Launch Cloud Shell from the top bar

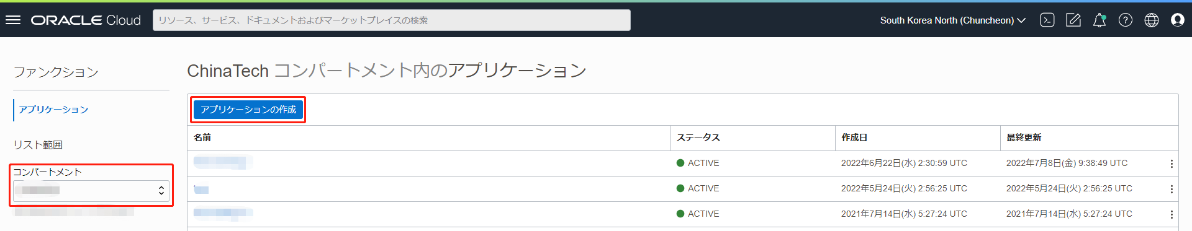click(x=1047, y=20)
